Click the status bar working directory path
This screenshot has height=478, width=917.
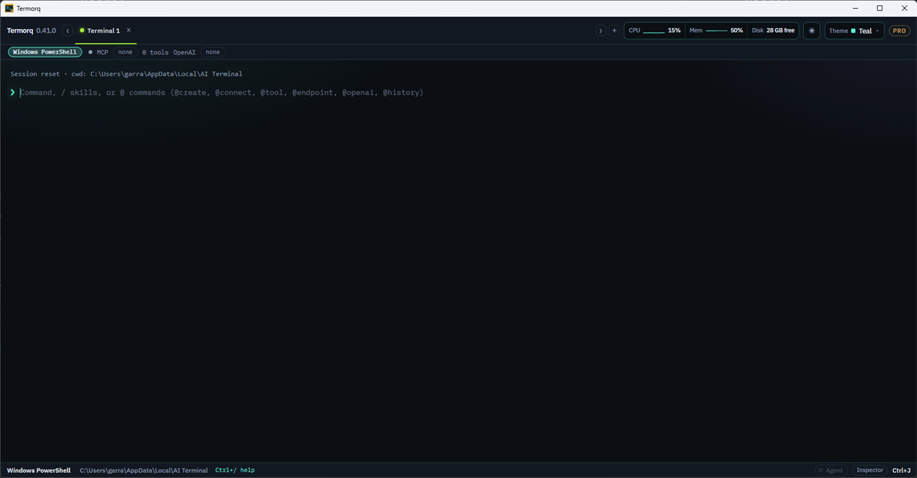click(144, 470)
